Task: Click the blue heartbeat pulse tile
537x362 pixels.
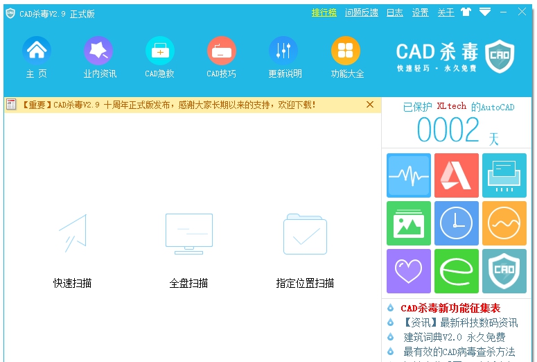Action: 409,175
